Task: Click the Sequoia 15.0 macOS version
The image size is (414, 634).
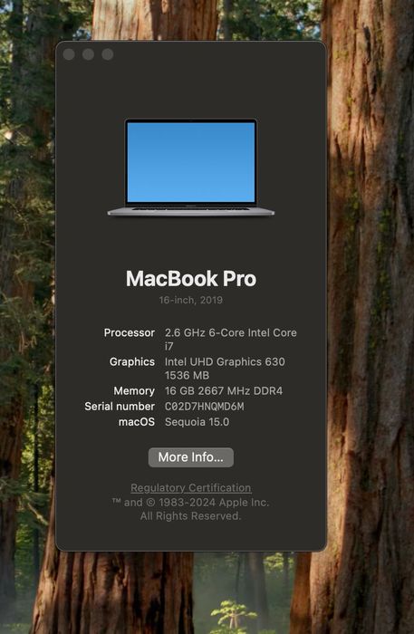Action: pyautogui.click(x=197, y=422)
